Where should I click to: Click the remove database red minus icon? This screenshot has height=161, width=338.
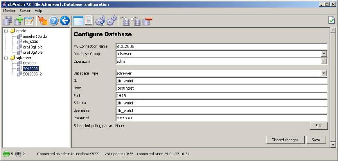click(x=147, y=21)
